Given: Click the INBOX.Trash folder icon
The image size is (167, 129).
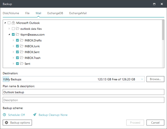Looking at the screenshot, I should tap(22, 58).
